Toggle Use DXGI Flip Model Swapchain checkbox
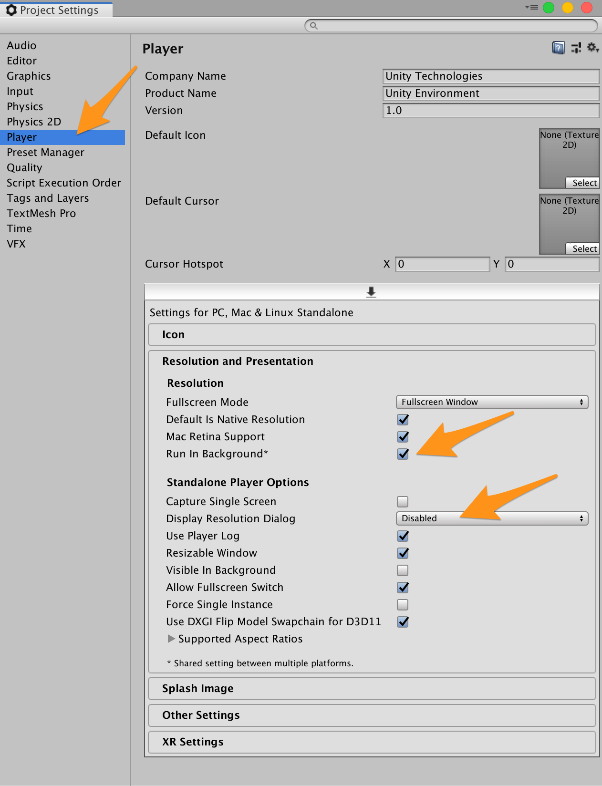 click(x=403, y=622)
